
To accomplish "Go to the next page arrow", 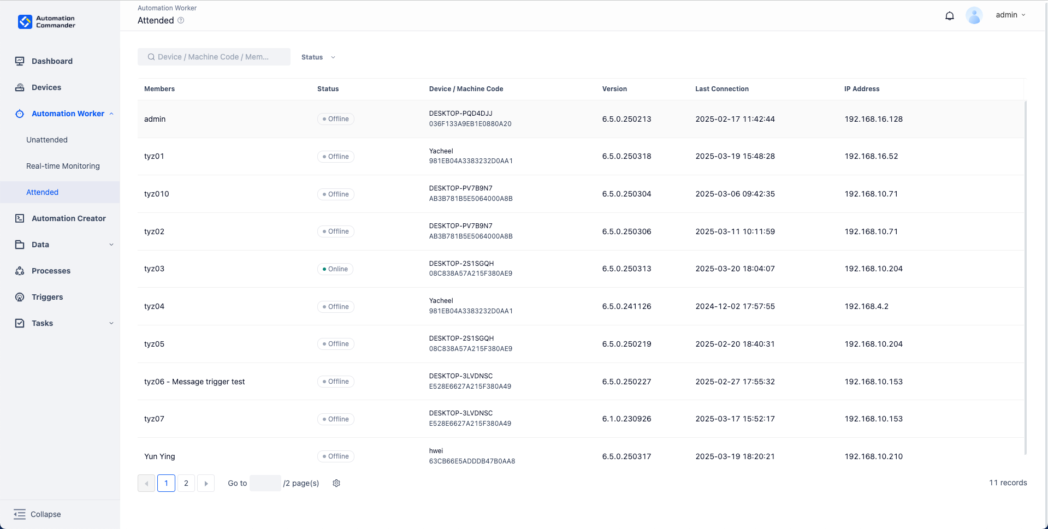I will tap(206, 483).
